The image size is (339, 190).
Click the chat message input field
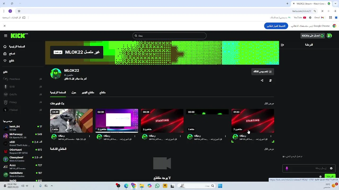tap(309, 168)
